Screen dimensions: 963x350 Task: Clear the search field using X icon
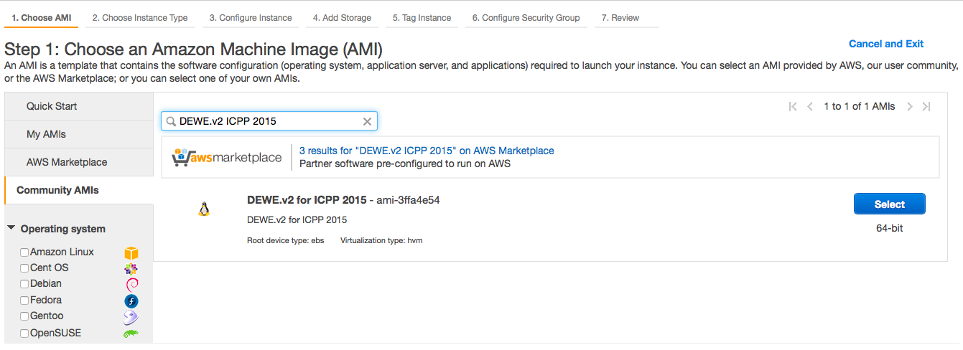click(367, 122)
